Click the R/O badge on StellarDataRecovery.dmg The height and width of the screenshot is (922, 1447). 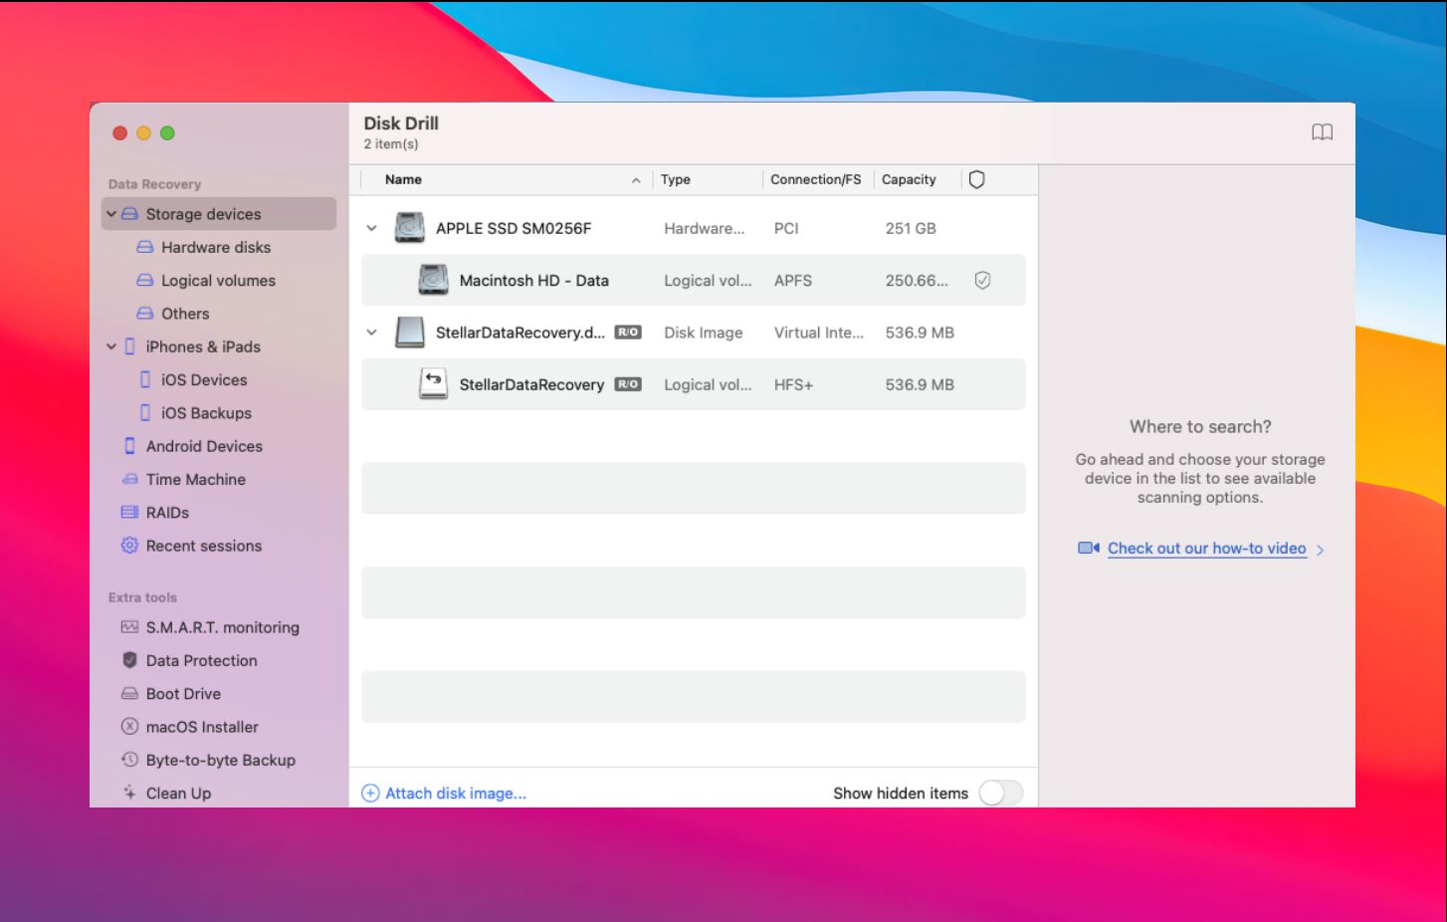(628, 333)
